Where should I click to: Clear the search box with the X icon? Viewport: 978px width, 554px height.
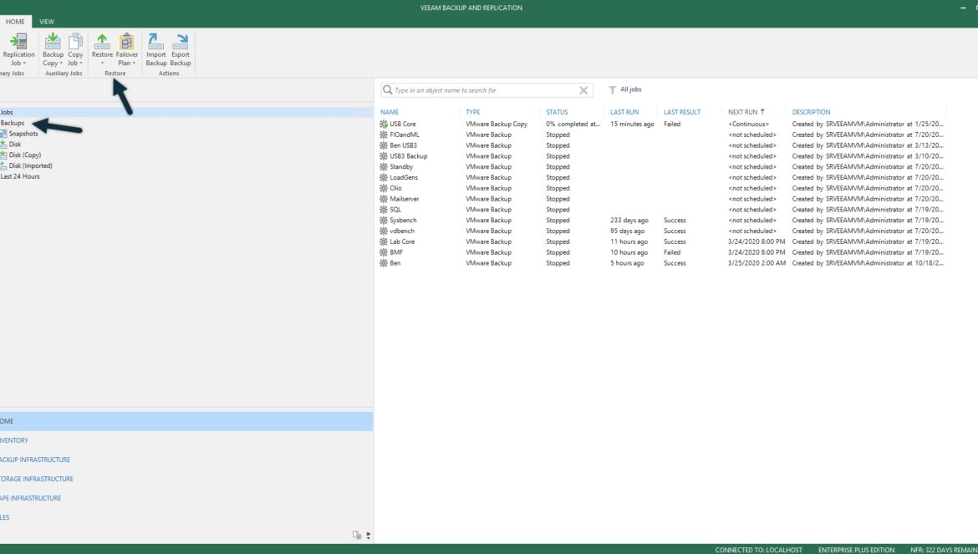click(583, 90)
